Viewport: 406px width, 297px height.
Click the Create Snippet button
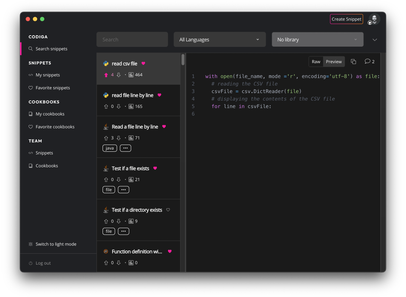[346, 19]
